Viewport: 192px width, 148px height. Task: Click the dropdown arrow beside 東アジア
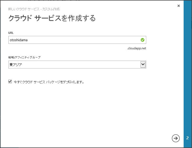pos(143,64)
